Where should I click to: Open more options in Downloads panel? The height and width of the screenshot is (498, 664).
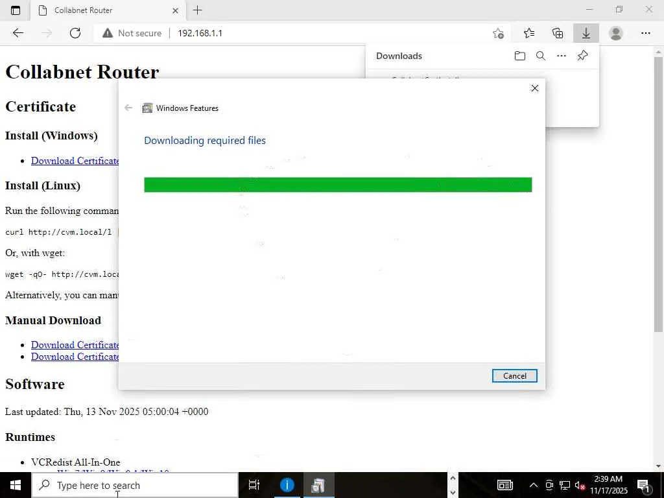coord(562,56)
